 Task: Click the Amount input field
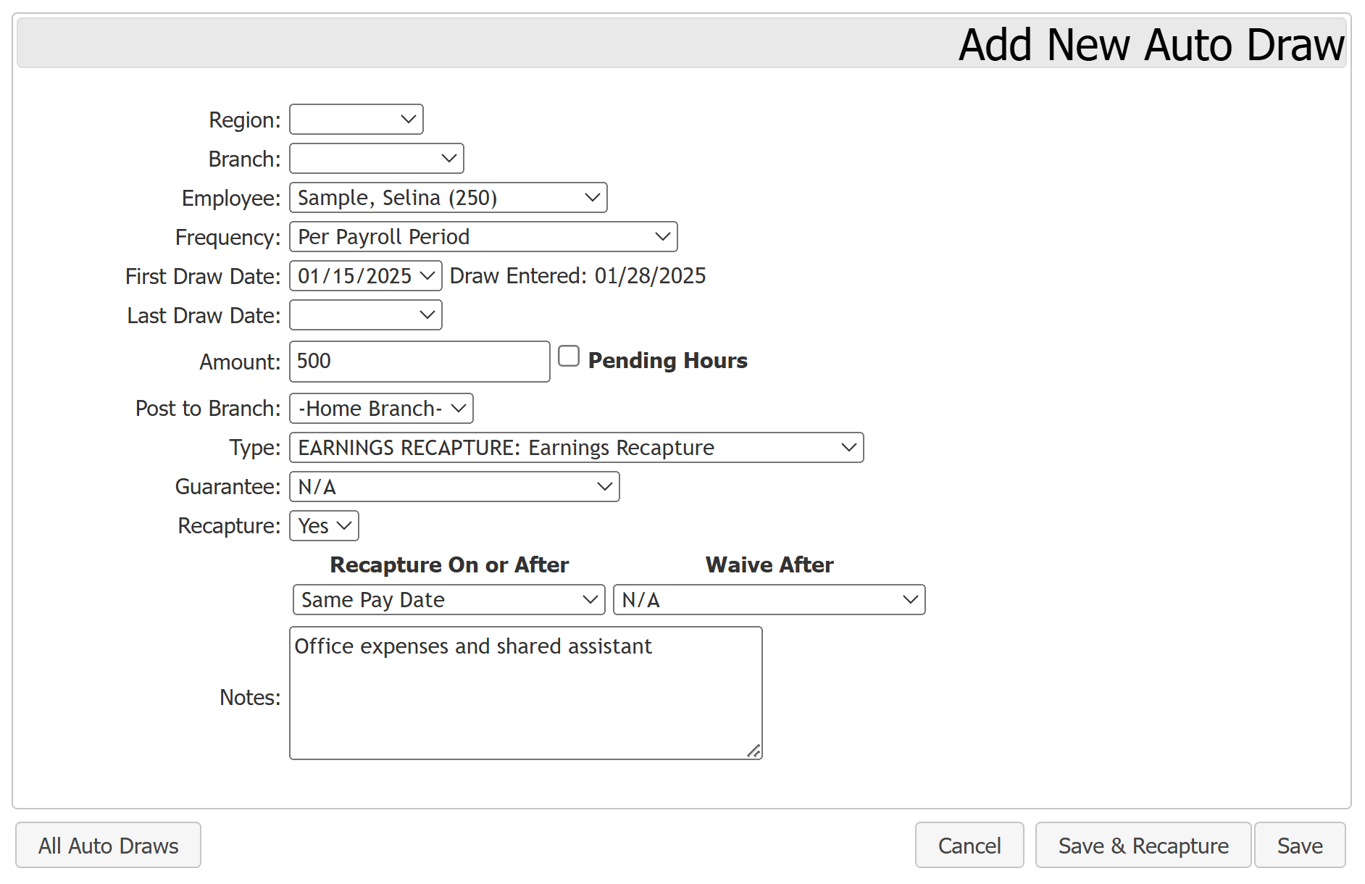[x=419, y=362]
